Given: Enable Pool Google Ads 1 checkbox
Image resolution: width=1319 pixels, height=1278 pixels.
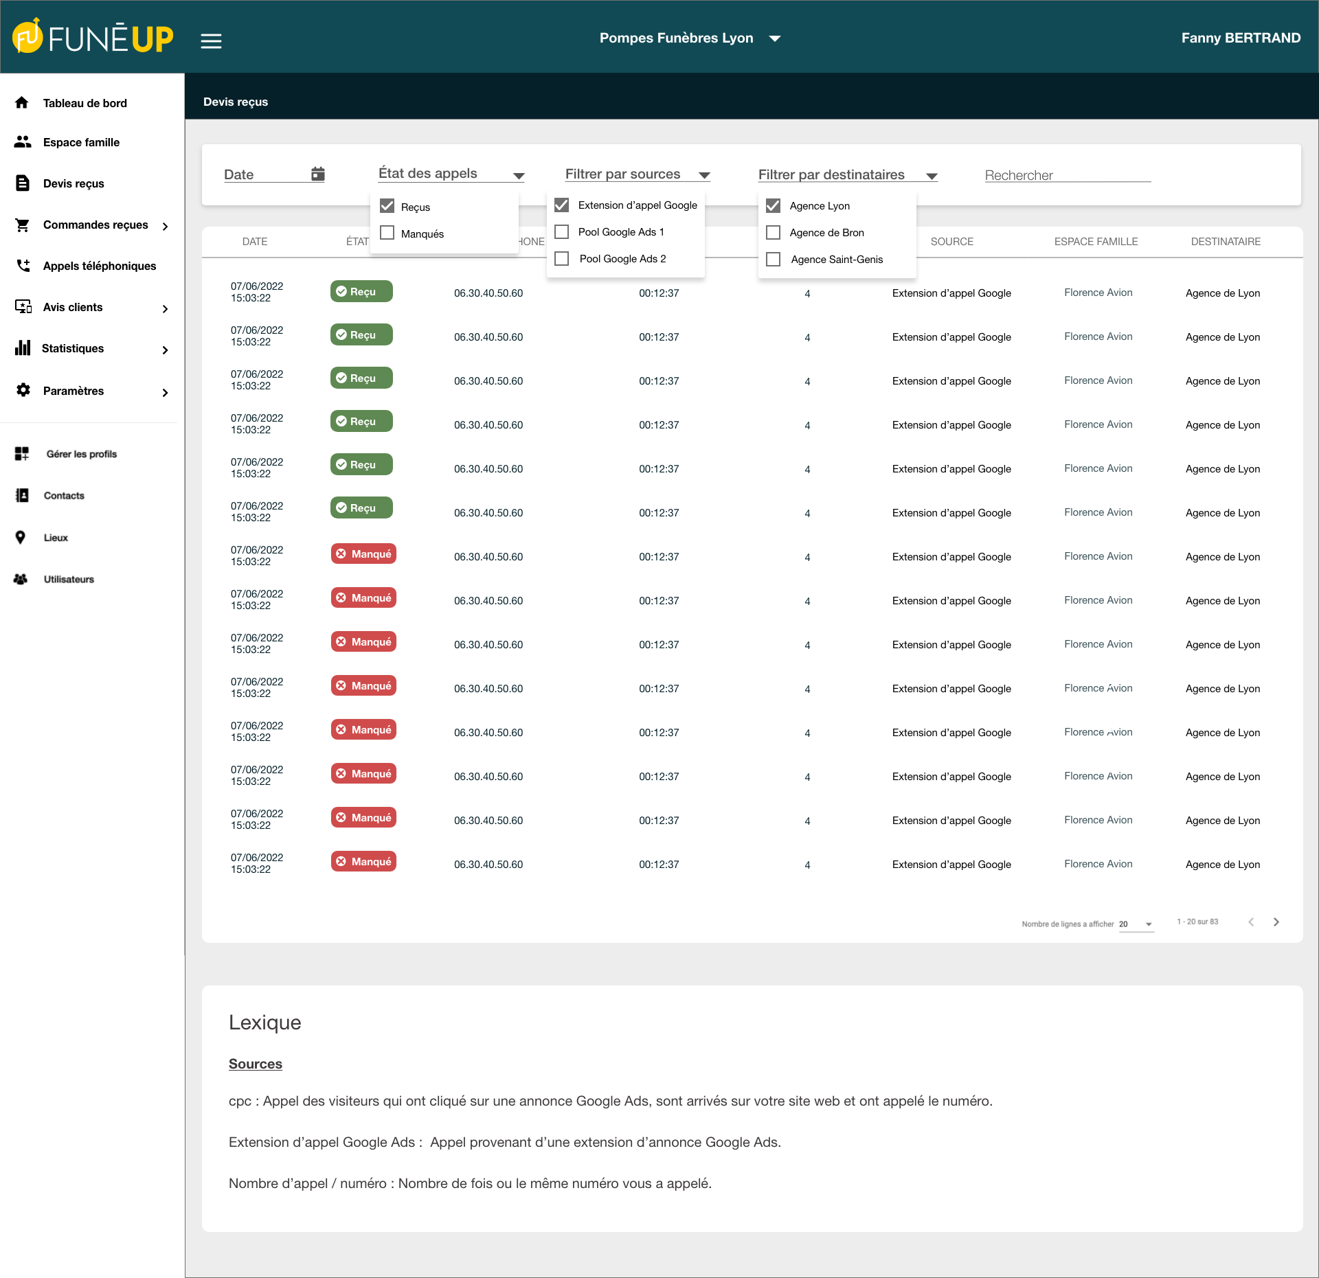Looking at the screenshot, I should [x=562, y=232].
